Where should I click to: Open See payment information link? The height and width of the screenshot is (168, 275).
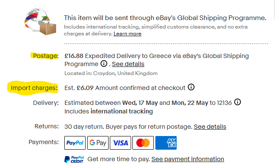click(188, 159)
